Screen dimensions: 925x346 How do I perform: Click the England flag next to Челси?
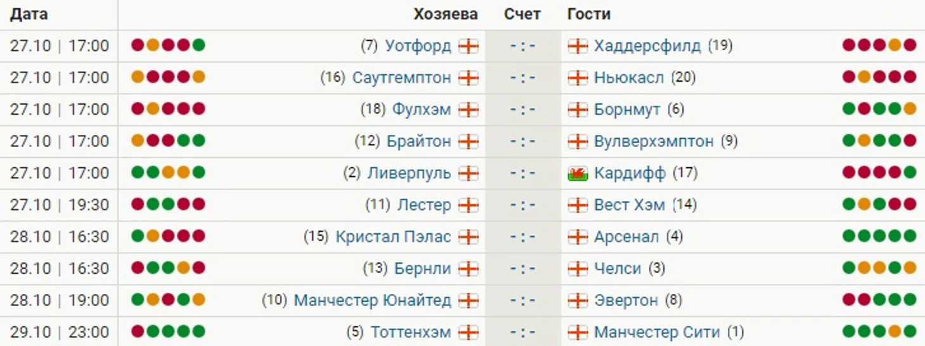point(578,269)
